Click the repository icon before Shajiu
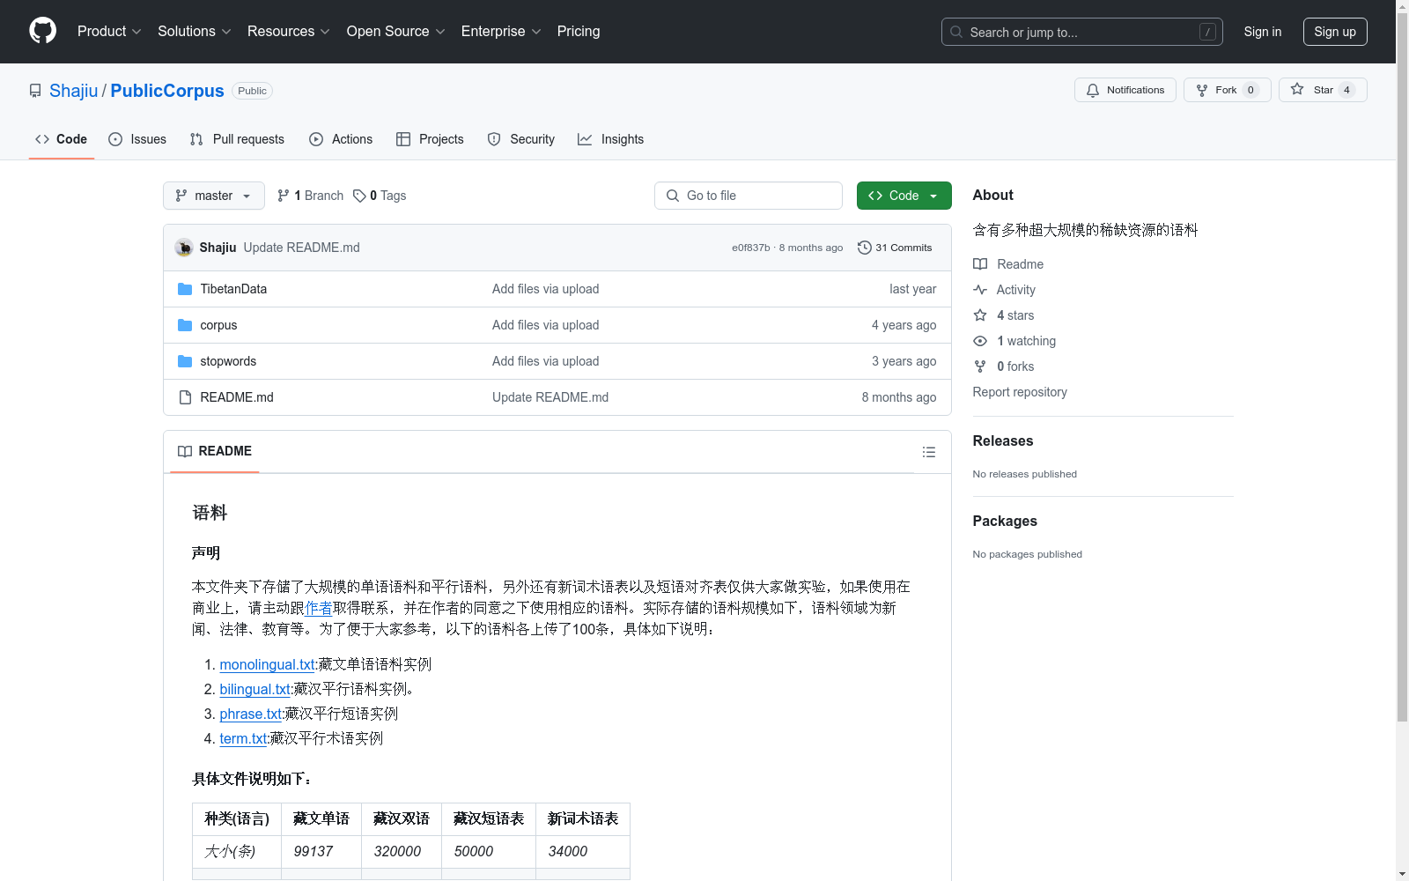The image size is (1409, 881). 35,91
